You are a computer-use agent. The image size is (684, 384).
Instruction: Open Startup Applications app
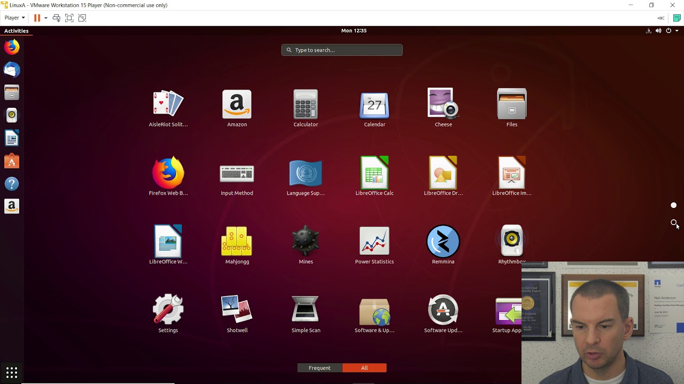(507, 314)
